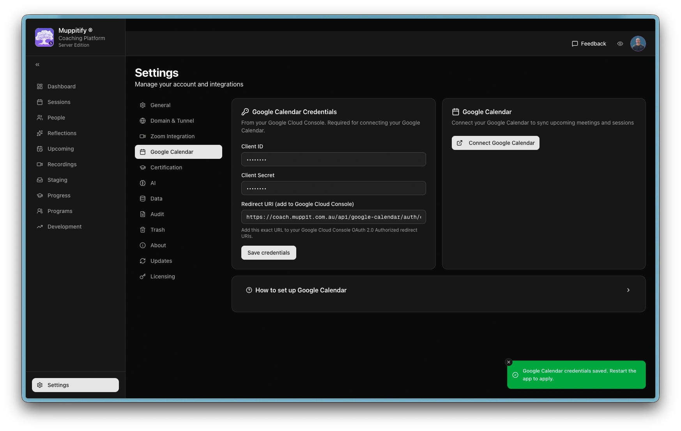Viewport: 681px width, 431px height.
Task: Open Dashboard from the left sidebar
Action: [61, 86]
